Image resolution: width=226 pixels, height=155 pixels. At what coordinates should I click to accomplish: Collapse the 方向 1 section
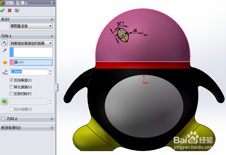coord(52,36)
